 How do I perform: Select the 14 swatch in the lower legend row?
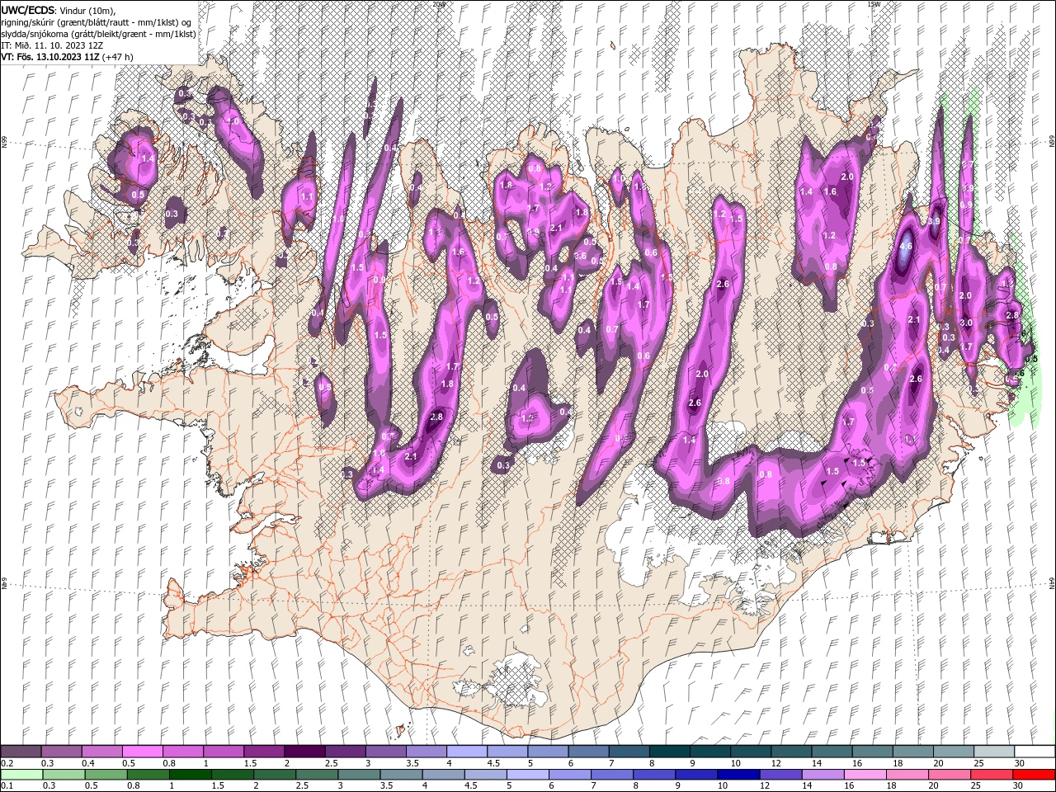pos(822,775)
